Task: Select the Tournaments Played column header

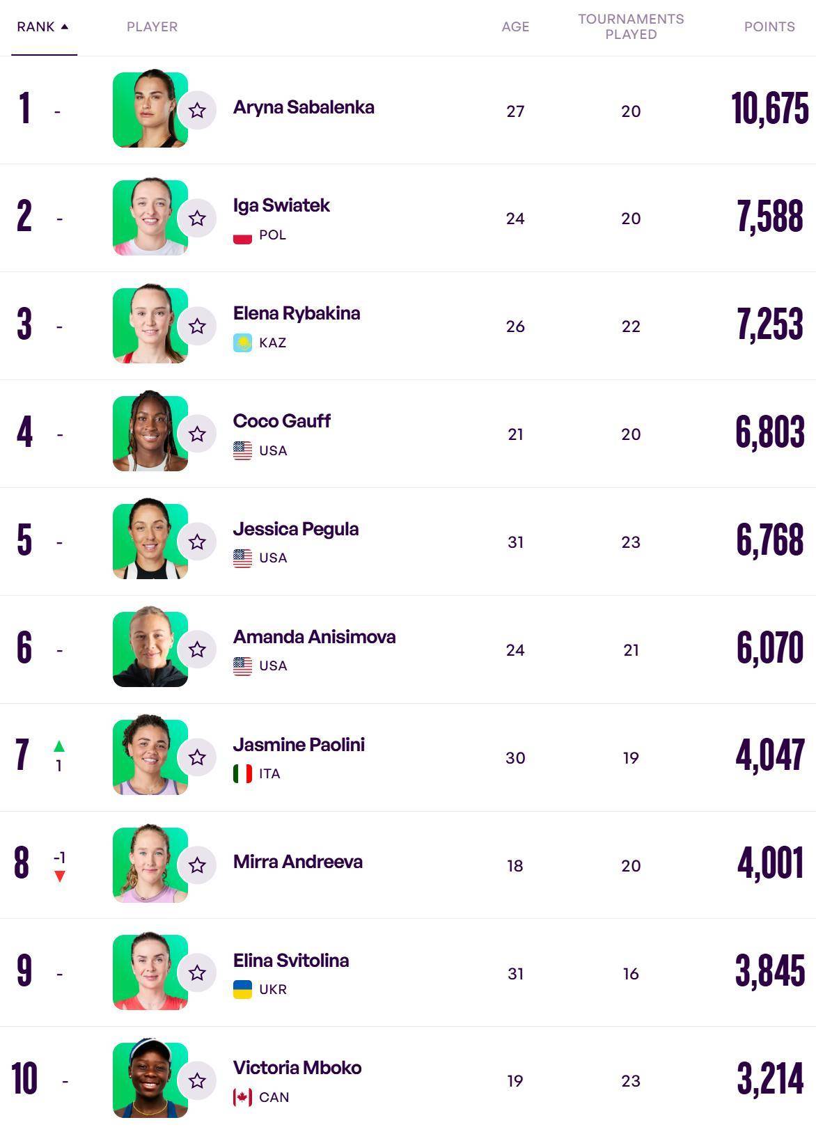Action: click(631, 26)
